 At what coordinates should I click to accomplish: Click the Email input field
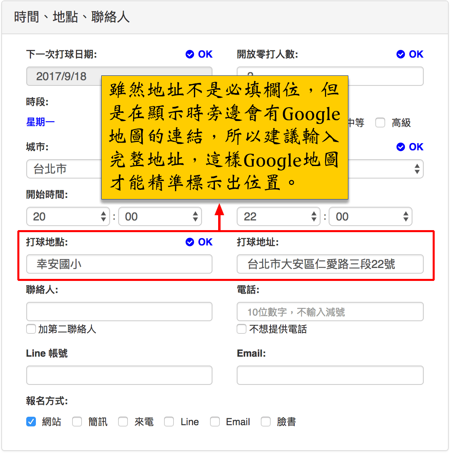(330, 375)
